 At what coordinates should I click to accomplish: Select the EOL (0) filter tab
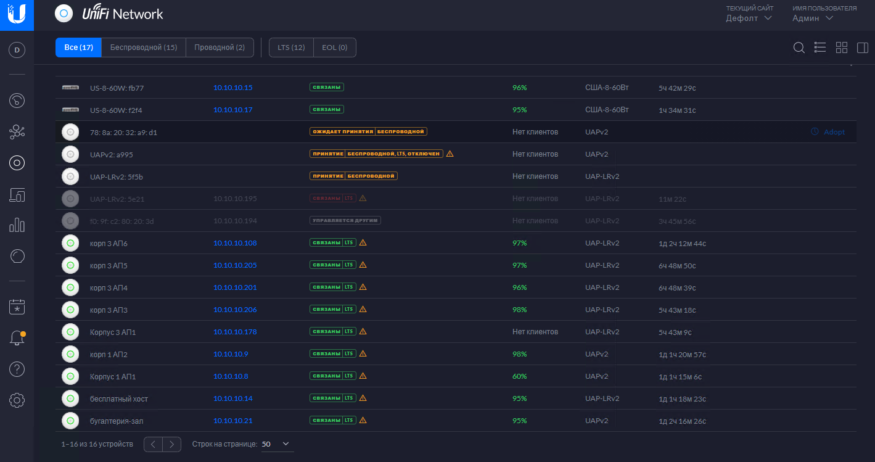[x=335, y=47]
